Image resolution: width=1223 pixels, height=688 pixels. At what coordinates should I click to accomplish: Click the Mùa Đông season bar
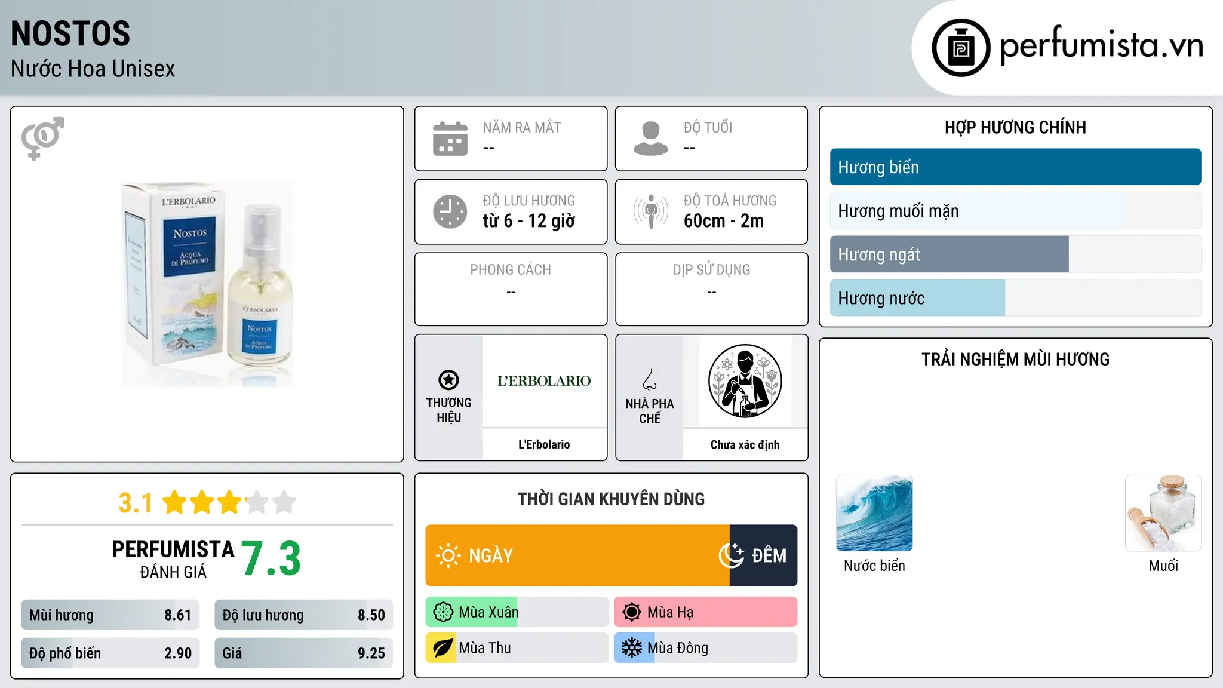click(706, 648)
